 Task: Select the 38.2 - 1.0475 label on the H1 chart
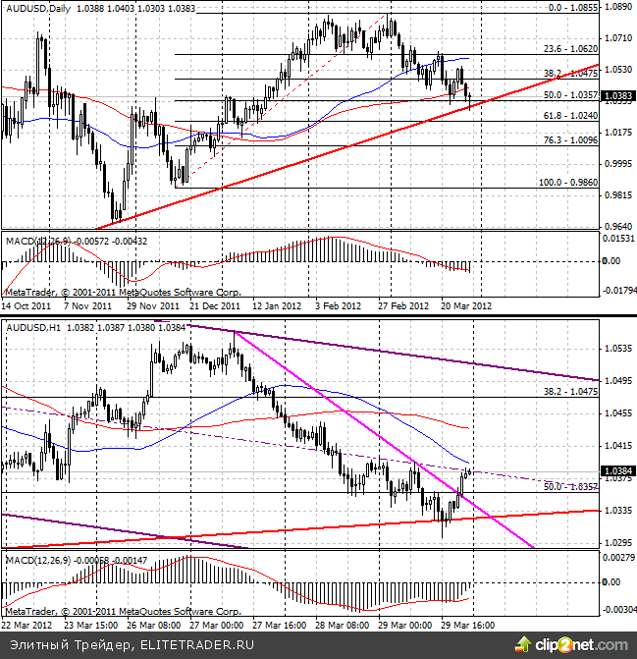point(571,390)
